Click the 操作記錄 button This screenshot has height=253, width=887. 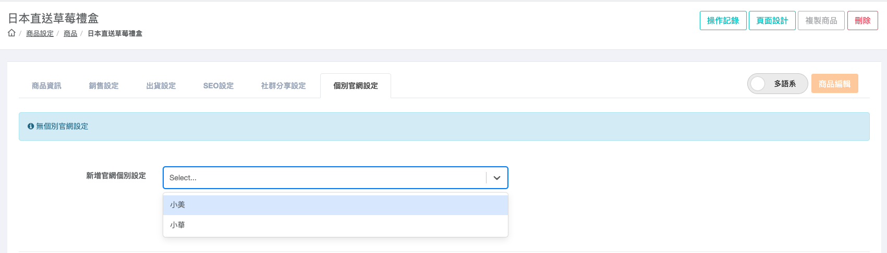point(723,21)
